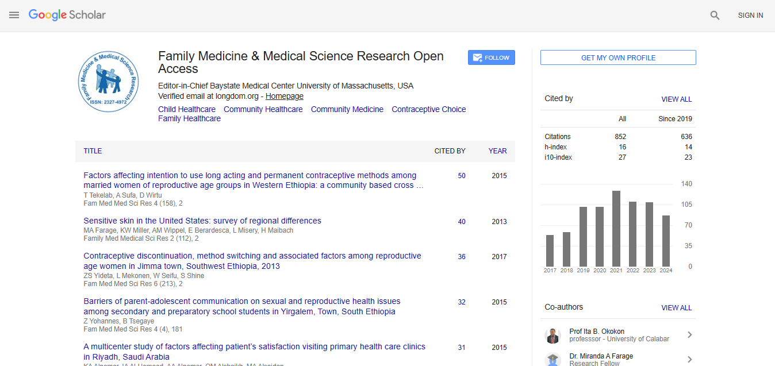This screenshot has height=366, width=775.
Task: Sort articles by Year column
Action: point(497,151)
